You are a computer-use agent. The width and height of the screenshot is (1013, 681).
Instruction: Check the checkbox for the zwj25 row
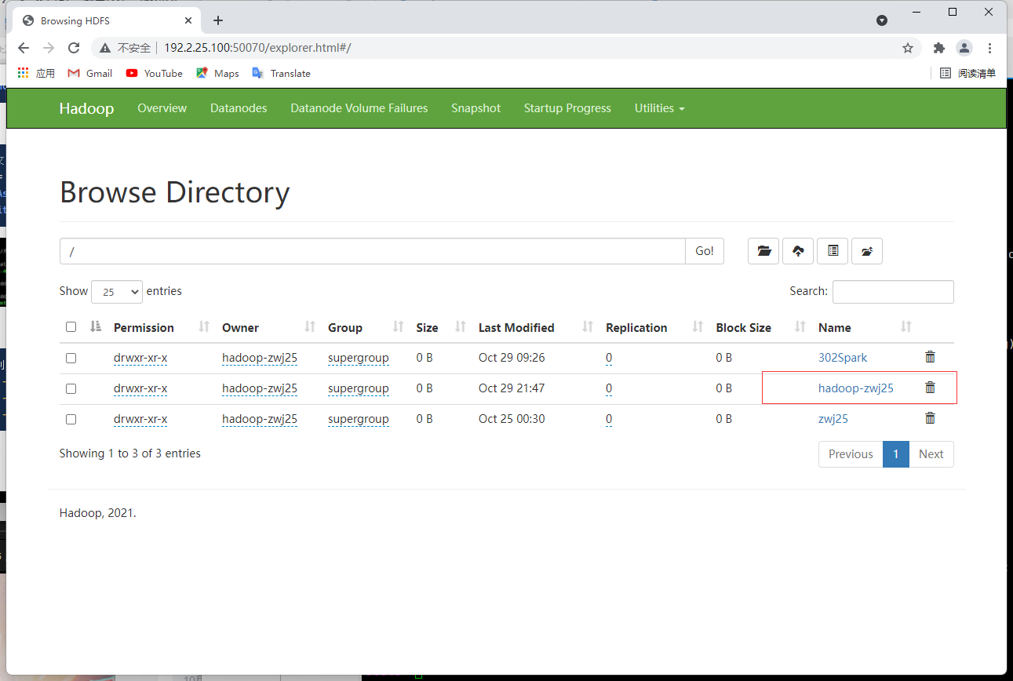71,419
